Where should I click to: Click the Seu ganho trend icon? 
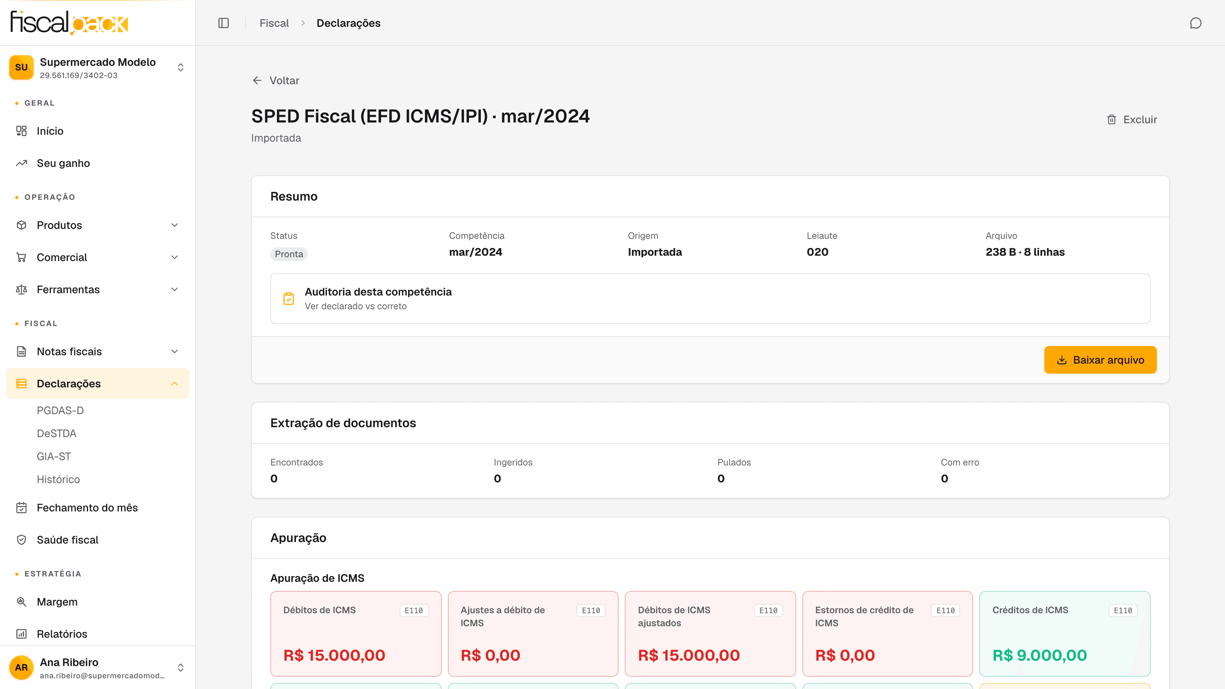21,163
